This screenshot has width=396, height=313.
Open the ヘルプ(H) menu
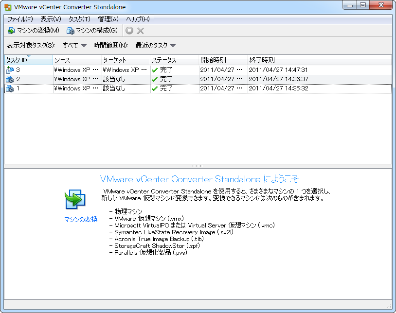click(138, 19)
